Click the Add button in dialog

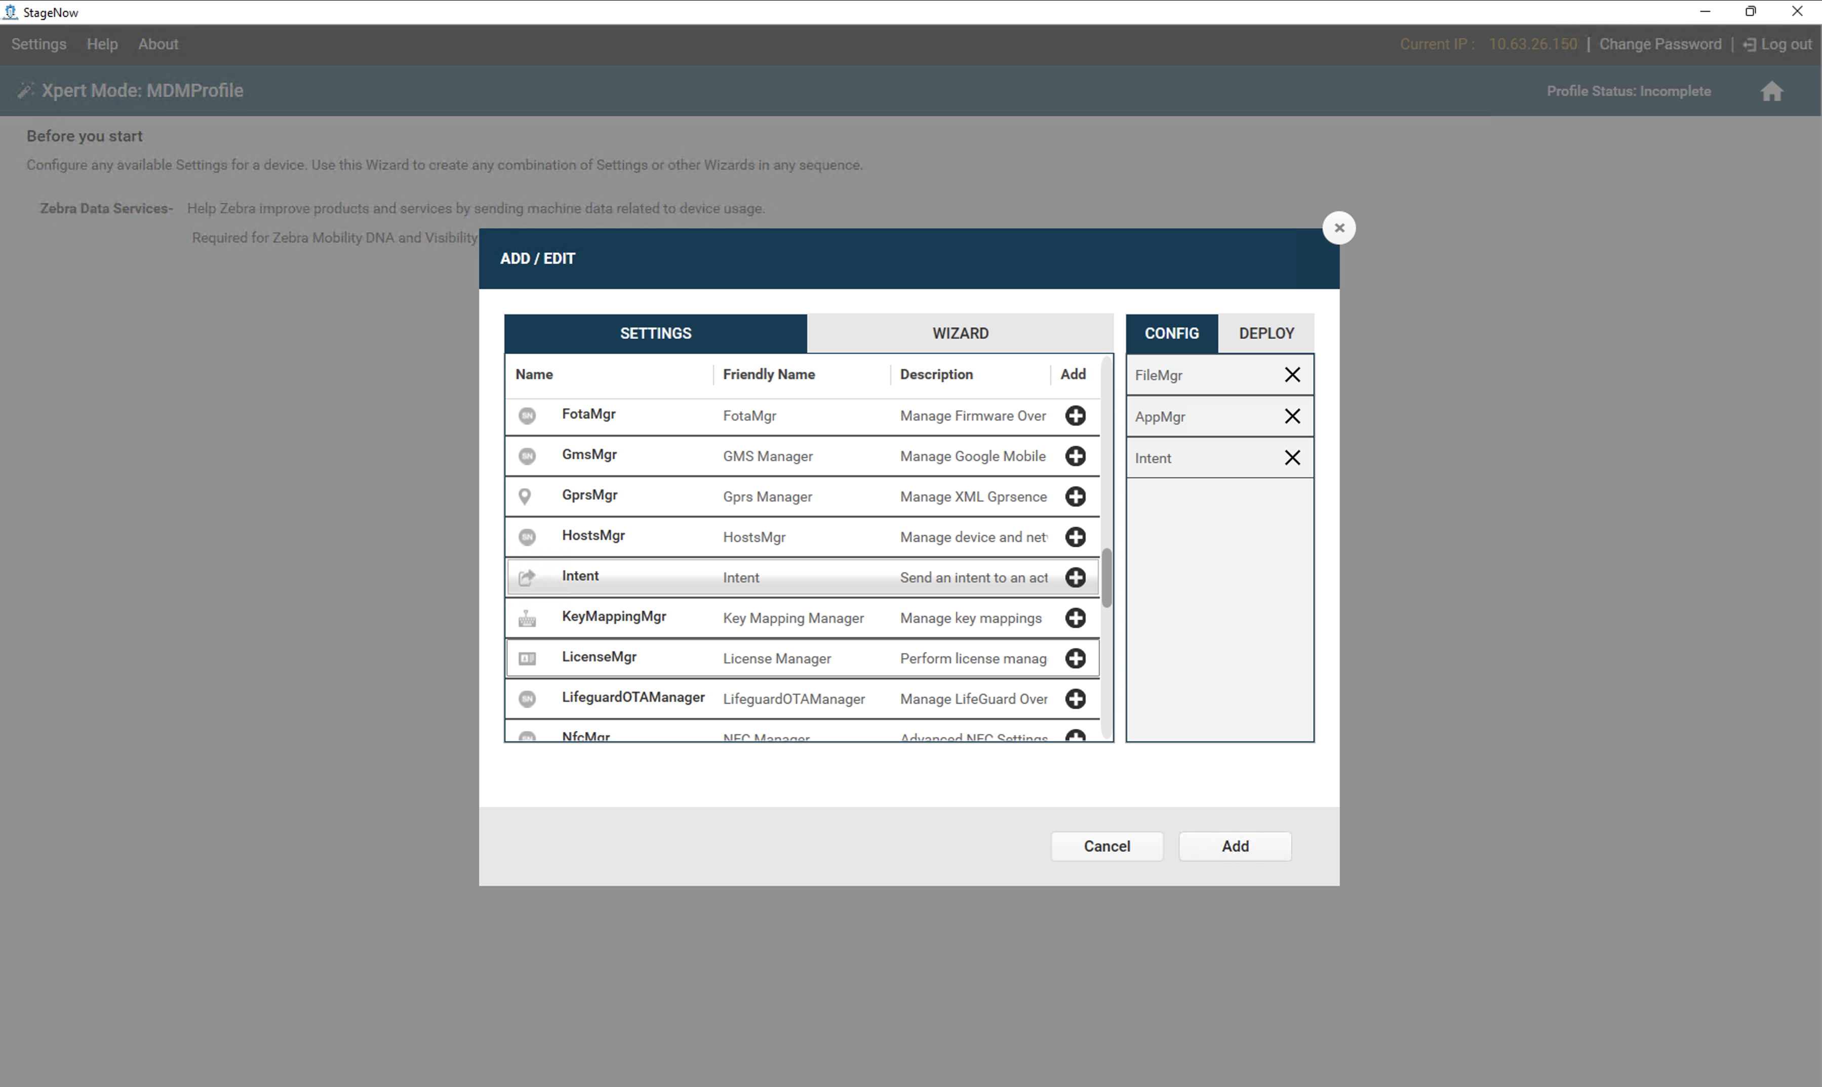pos(1234,846)
